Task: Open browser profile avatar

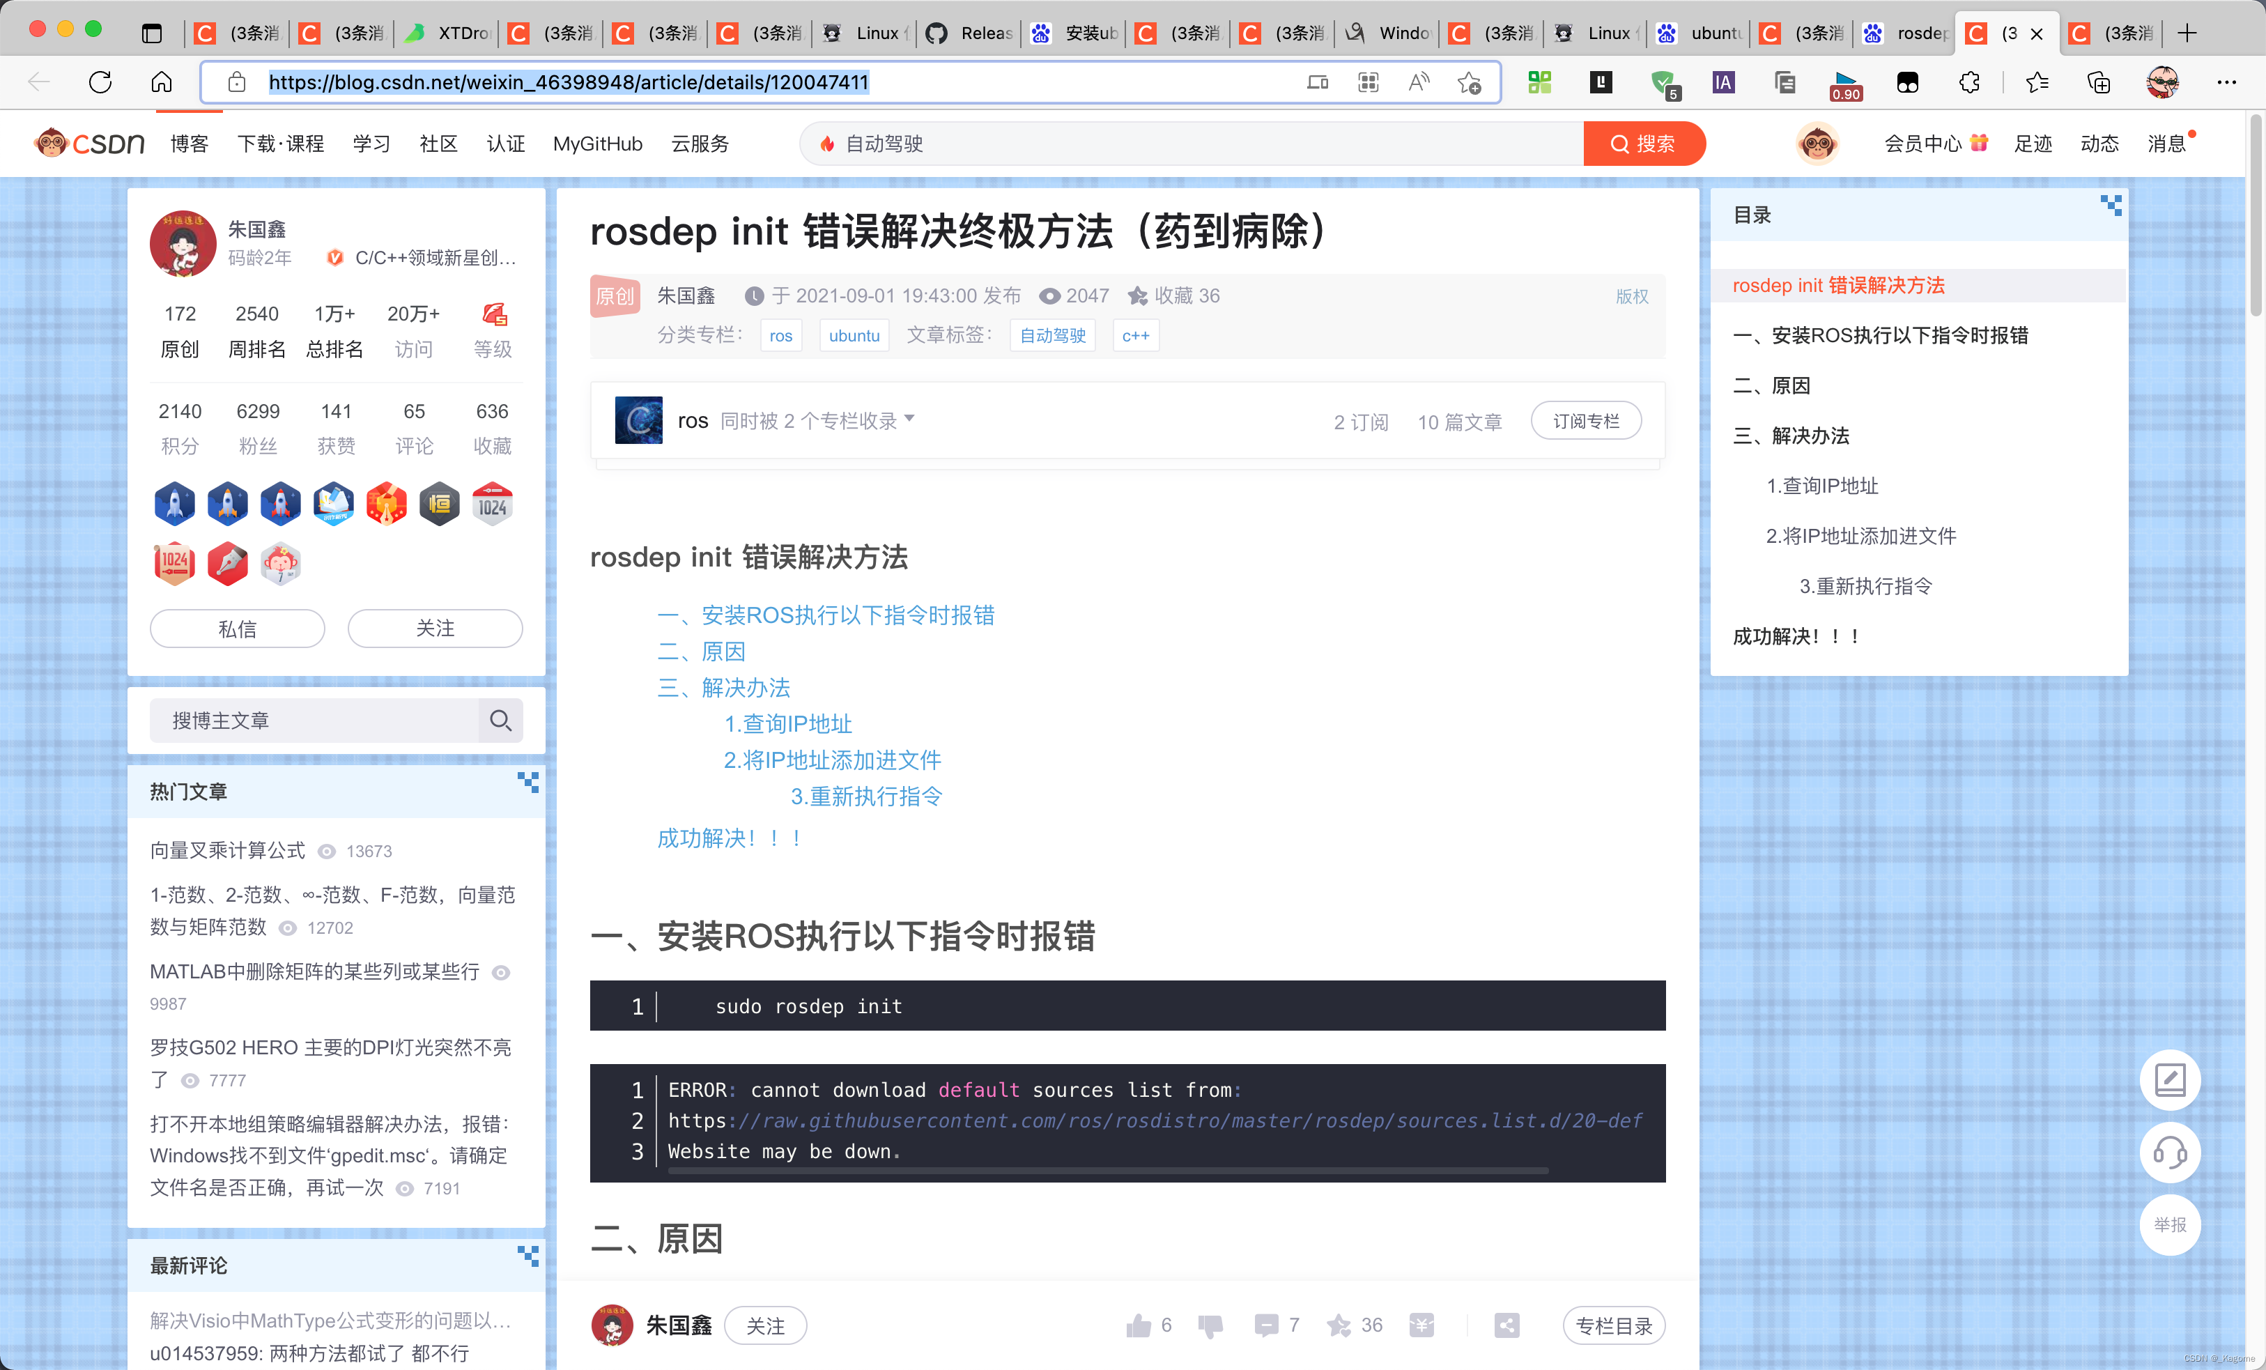Action: (x=2162, y=83)
